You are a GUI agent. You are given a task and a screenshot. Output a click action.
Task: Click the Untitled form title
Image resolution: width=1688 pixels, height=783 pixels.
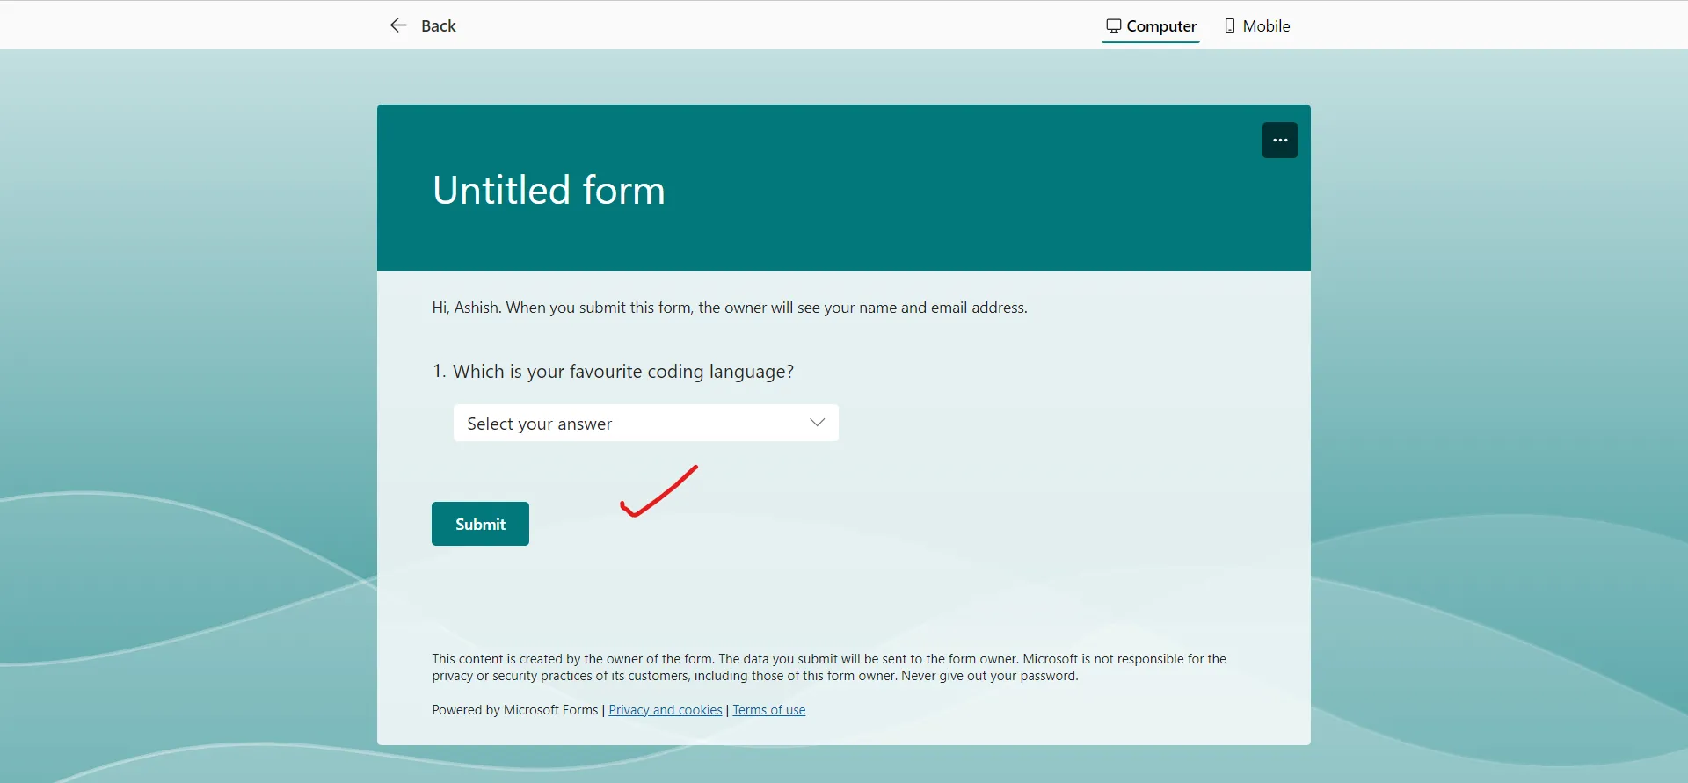point(548,189)
